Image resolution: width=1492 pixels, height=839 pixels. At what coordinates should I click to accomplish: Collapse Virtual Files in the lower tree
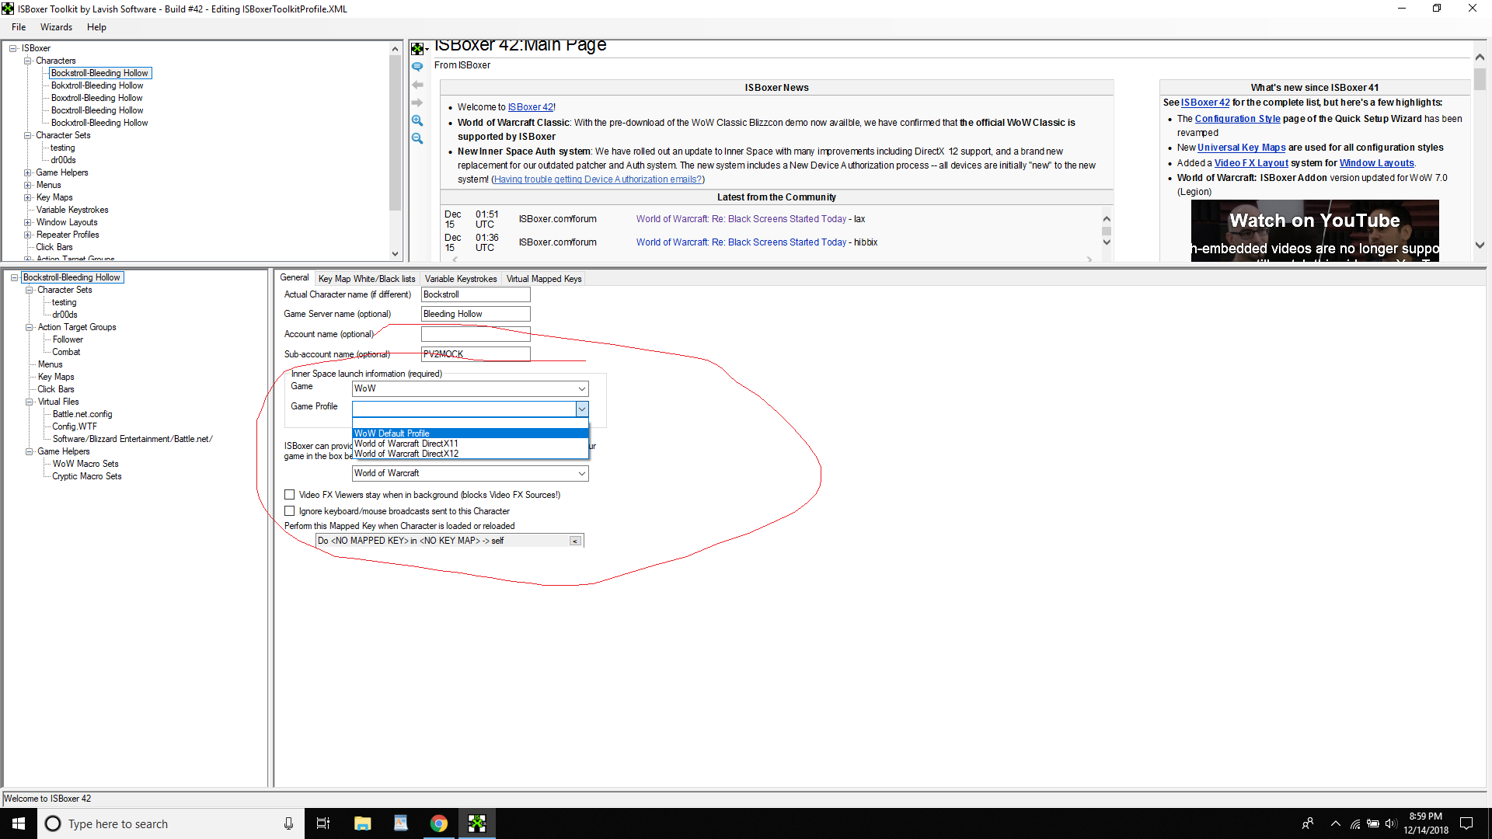(x=29, y=402)
